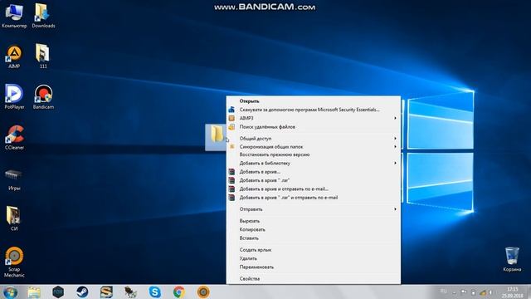
Task: Choose Восстановить прежнюю версию
Action: [x=314, y=154]
